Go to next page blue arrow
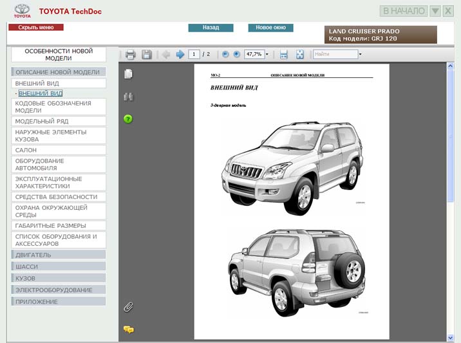The image size is (461, 343). [180, 54]
